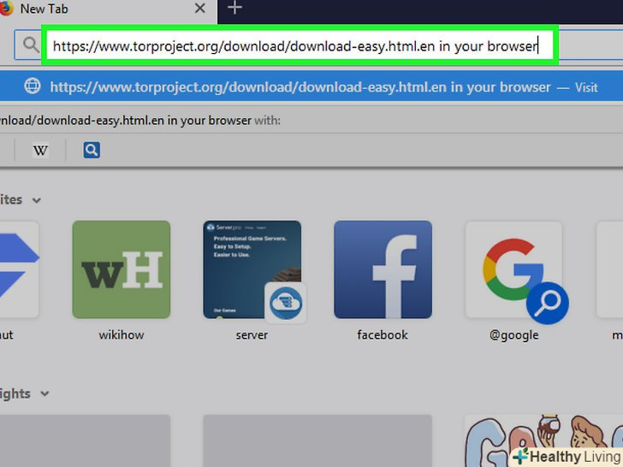Click the Firefox logo on the tab
Image resolution: width=623 pixels, height=467 pixels.
point(5,9)
